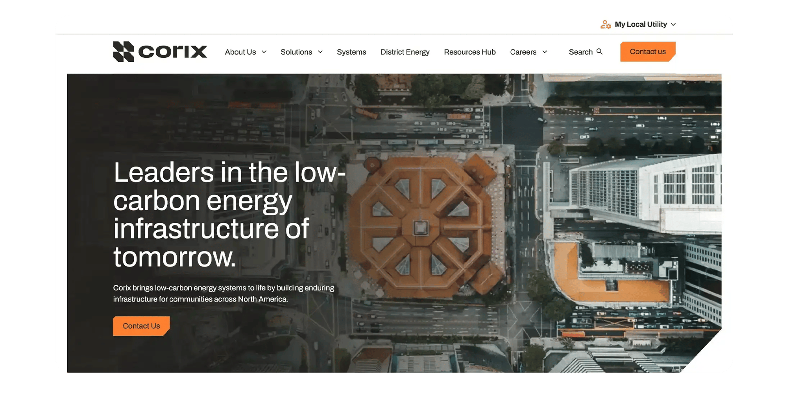
Task: Open the About Us dropdown
Action: pos(245,51)
